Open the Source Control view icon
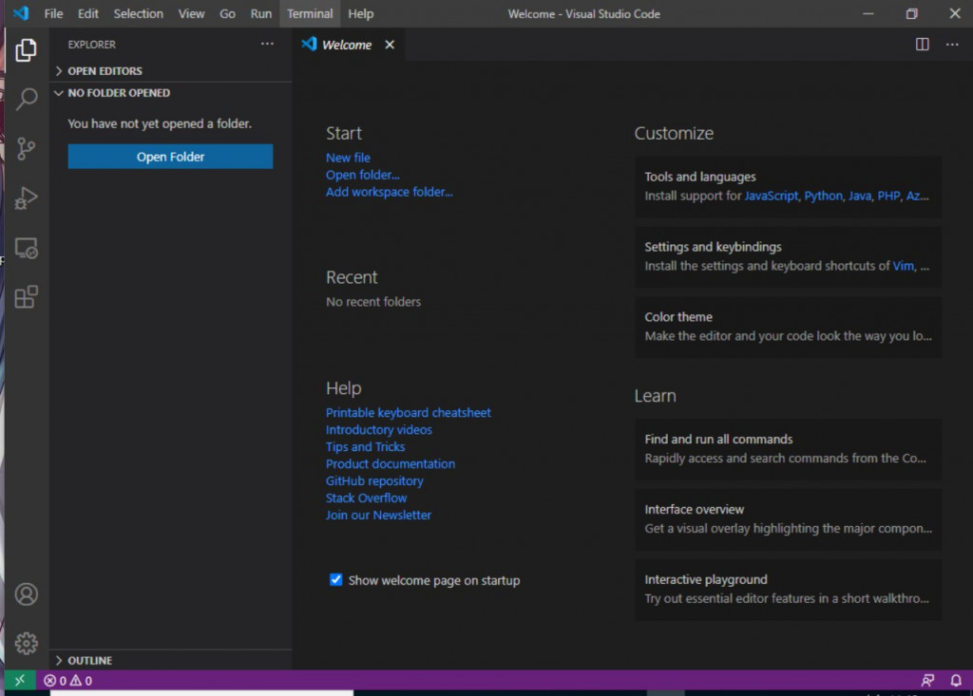This screenshot has width=973, height=696. tap(26, 149)
